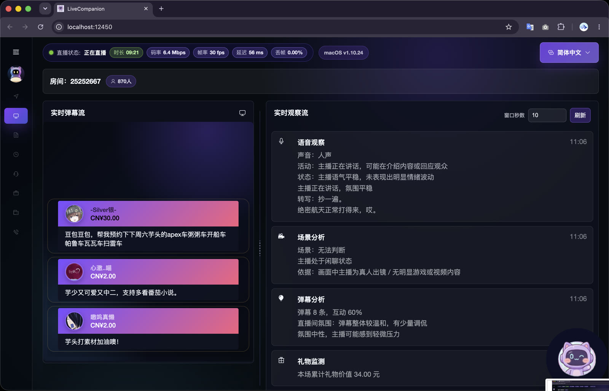Switch to the LiveCompanion tab
Image resolution: width=609 pixels, height=391 pixels.
pos(104,9)
